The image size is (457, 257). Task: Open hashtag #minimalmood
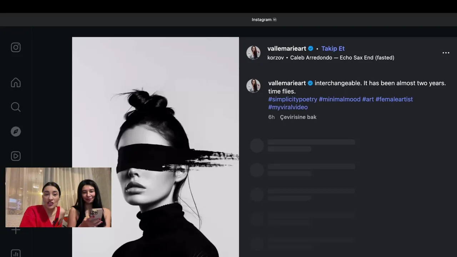(x=340, y=99)
